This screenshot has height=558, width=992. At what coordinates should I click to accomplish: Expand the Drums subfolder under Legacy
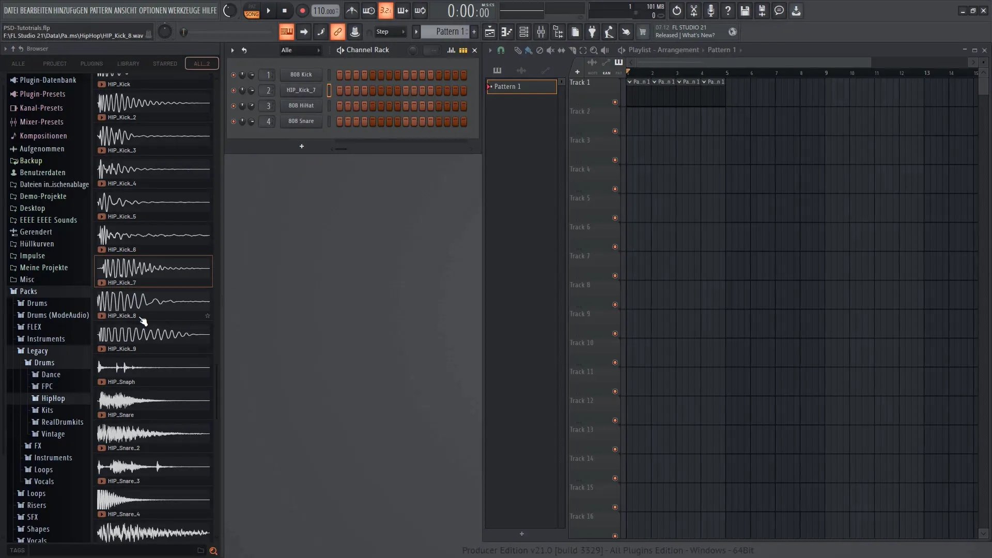(x=43, y=363)
